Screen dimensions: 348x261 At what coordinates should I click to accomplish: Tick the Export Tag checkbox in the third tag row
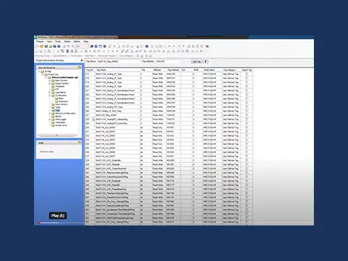point(246,83)
